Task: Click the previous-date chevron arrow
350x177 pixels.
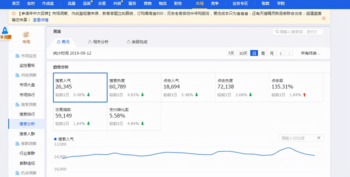Action: pos(280,53)
